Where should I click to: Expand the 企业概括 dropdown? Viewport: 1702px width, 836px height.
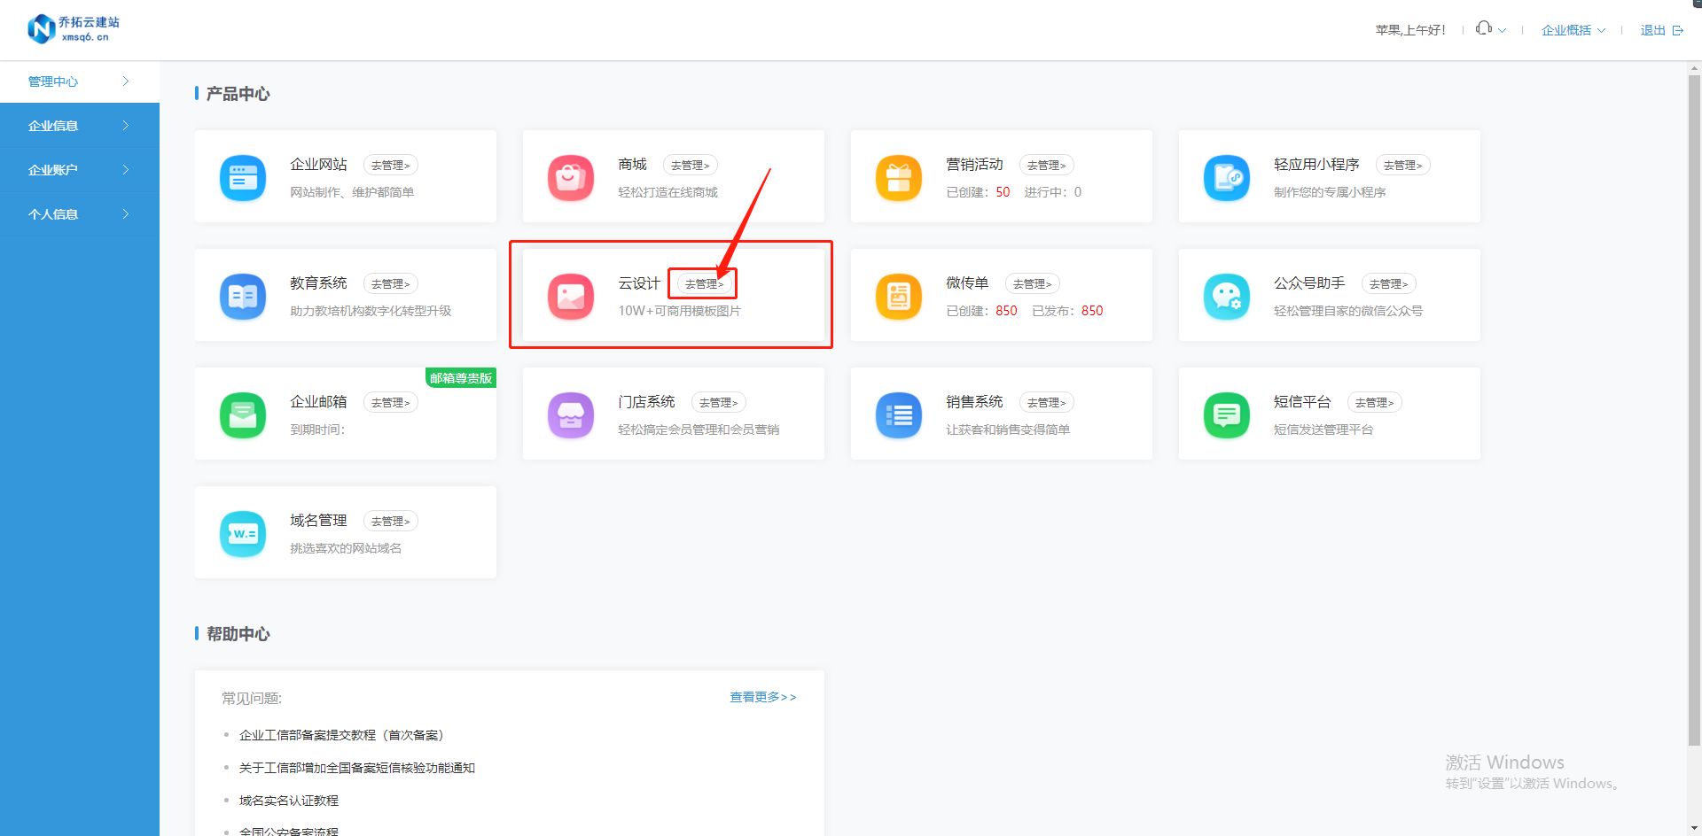tap(1572, 29)
